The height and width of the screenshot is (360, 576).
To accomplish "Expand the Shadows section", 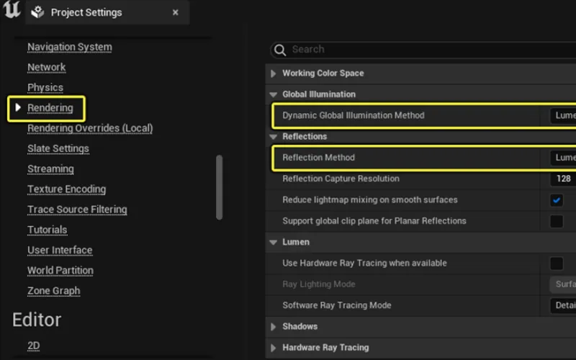I will [x=273, y=327].
